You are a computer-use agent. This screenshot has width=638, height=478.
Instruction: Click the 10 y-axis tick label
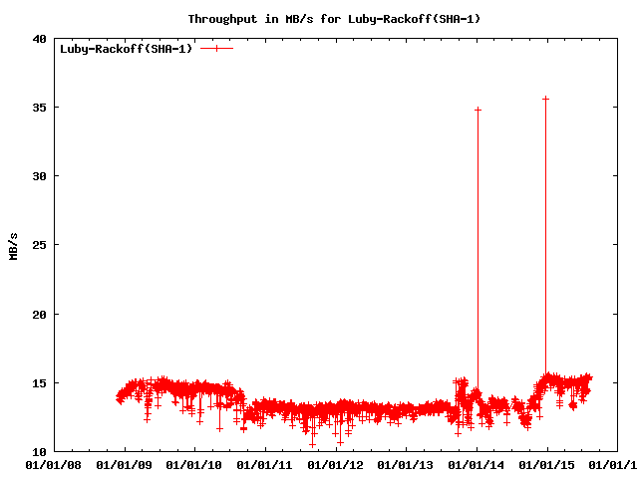[x=39, y=452]
